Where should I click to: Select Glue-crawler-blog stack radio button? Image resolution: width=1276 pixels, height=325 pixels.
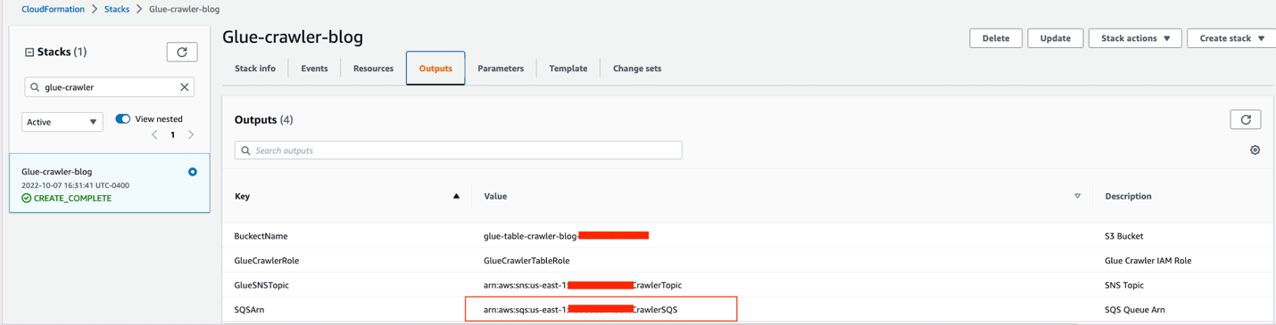tap(193, 172)
